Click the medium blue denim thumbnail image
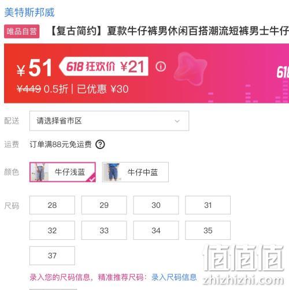This screenshot has width=289, height=290. [x=113, y=172]
